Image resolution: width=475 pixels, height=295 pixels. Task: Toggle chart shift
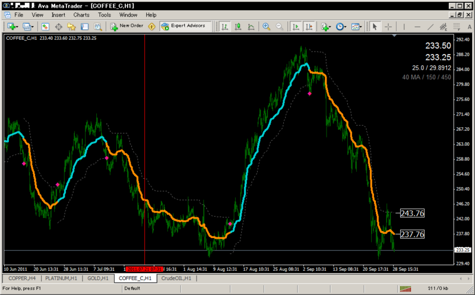(309, 27)
